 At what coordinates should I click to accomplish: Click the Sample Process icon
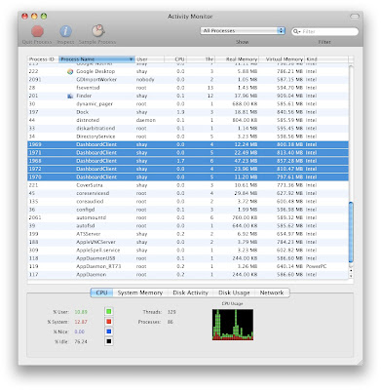click(x=97, y=31)
